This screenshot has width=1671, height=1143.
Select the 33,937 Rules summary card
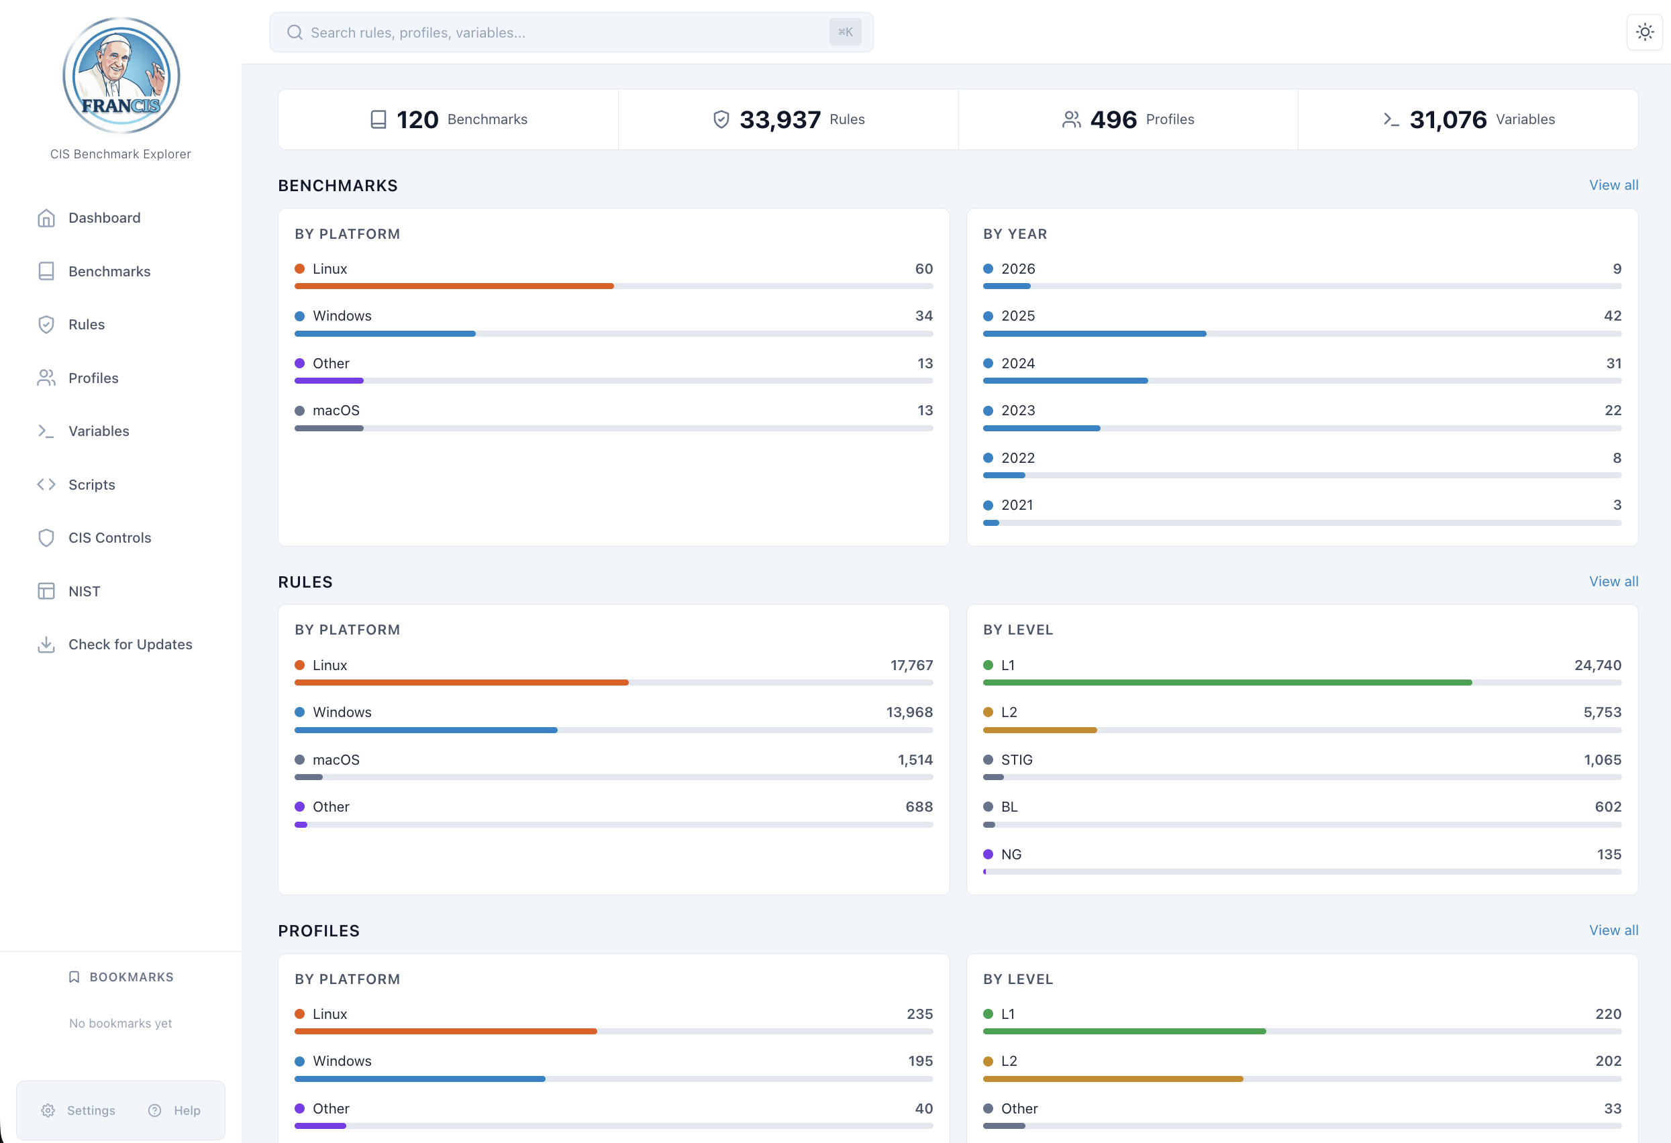click(x=788, y=119)
